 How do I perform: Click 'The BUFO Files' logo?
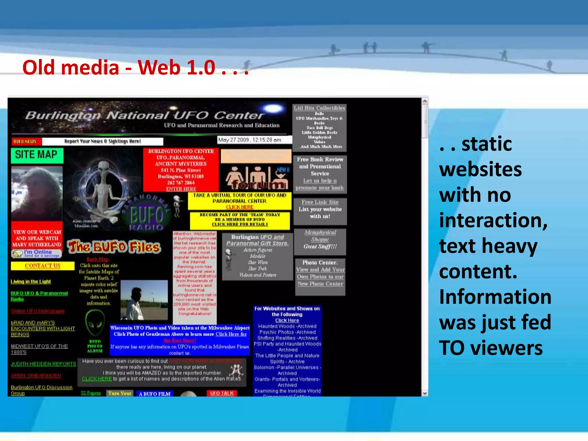coord(114,247)
